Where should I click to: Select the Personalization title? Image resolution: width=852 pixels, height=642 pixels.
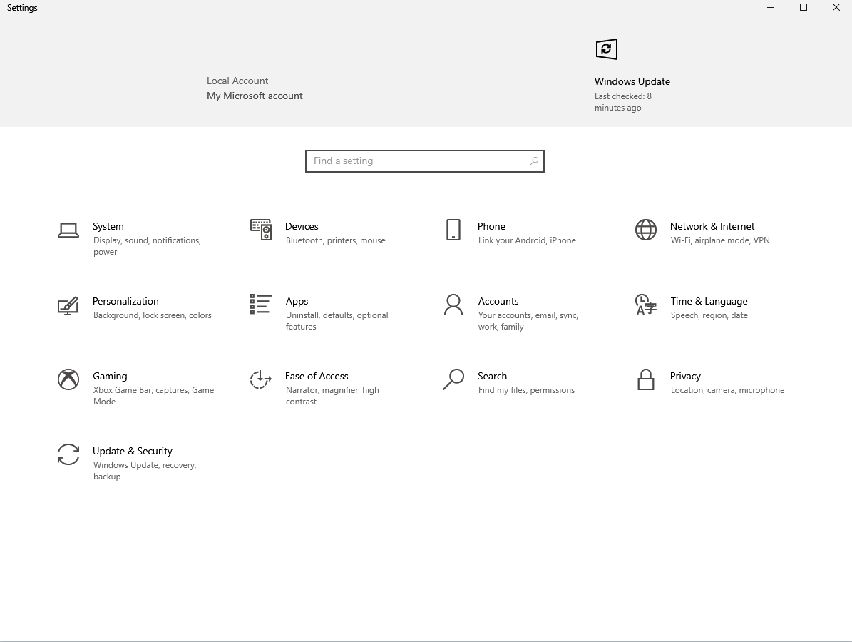click(125, 301)
